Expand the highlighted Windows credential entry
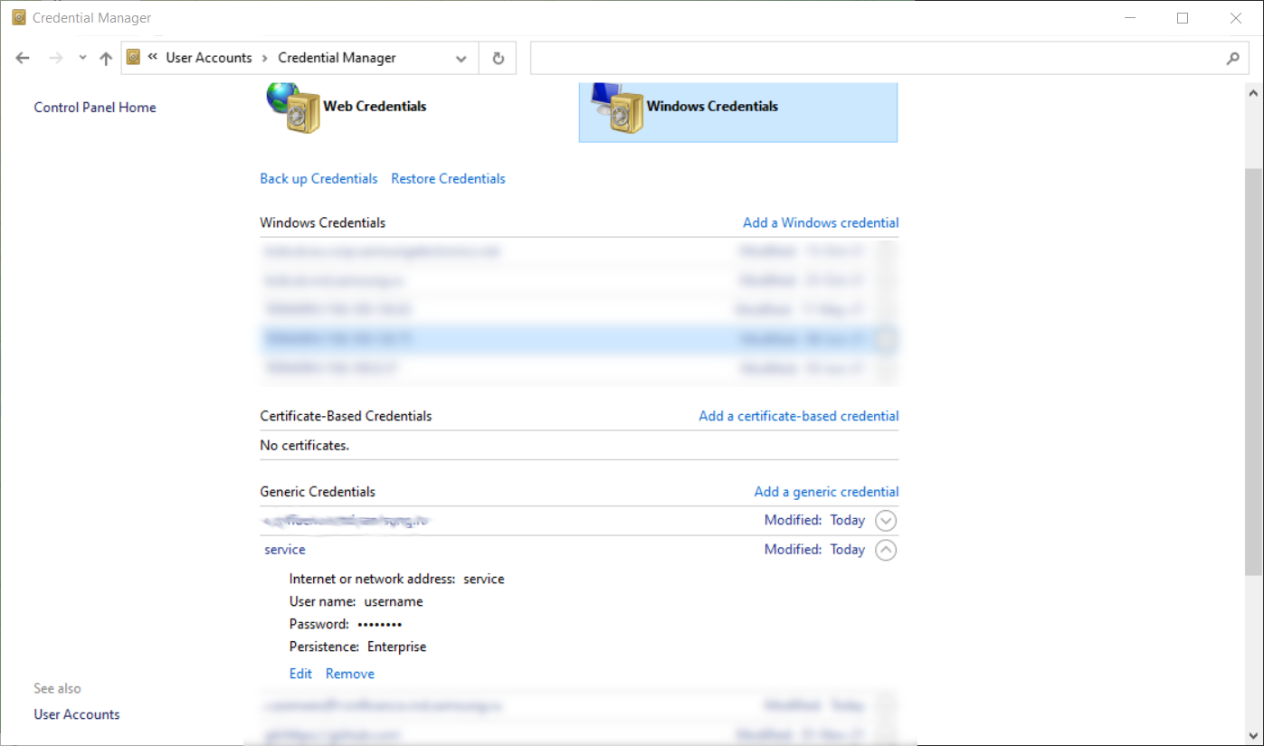This screenshot has width=1264, height=746. click(885, 338)
